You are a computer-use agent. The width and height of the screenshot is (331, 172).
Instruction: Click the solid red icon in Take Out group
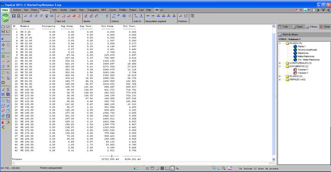pyautogui.click(x=74, y=16)
